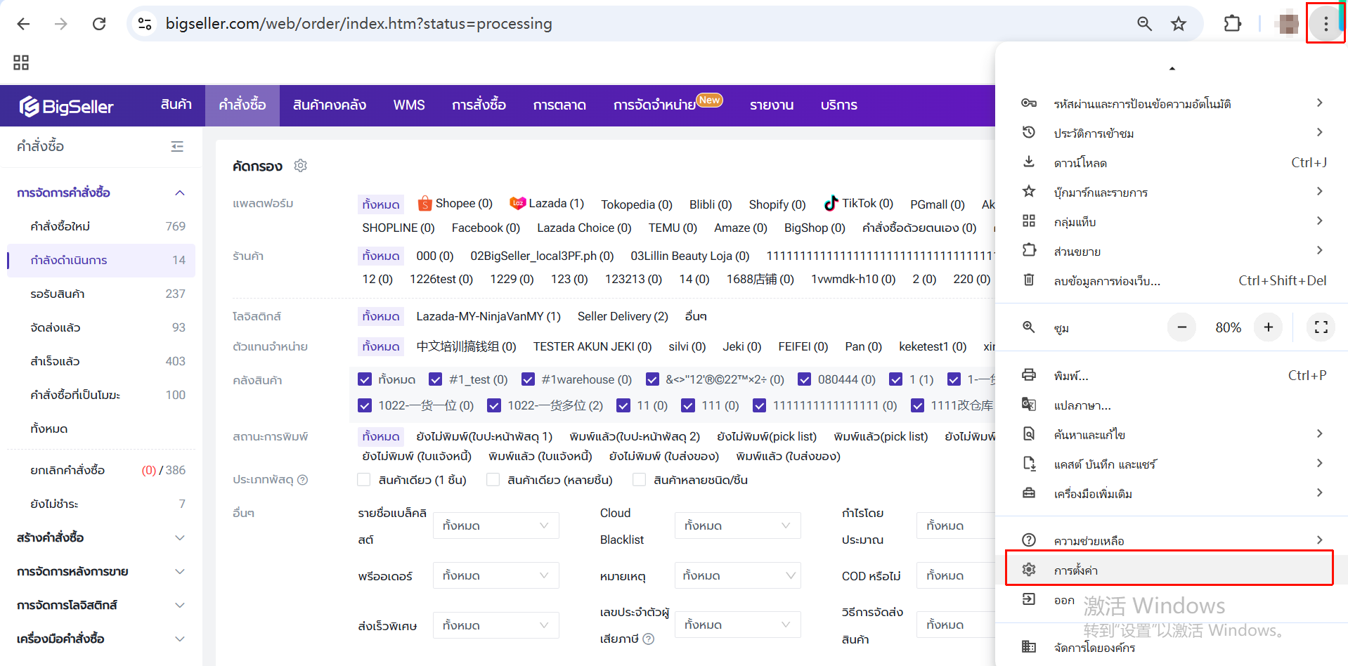Collapse the คำสั่งซื้อ sidebar with the fold icon
Viewport: 1348px width, 666px height.
(x=177, y=146)
